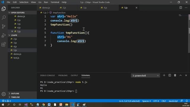Open File Explorer from the taskbar
190x107 pixels.
(x=66, y=105)
